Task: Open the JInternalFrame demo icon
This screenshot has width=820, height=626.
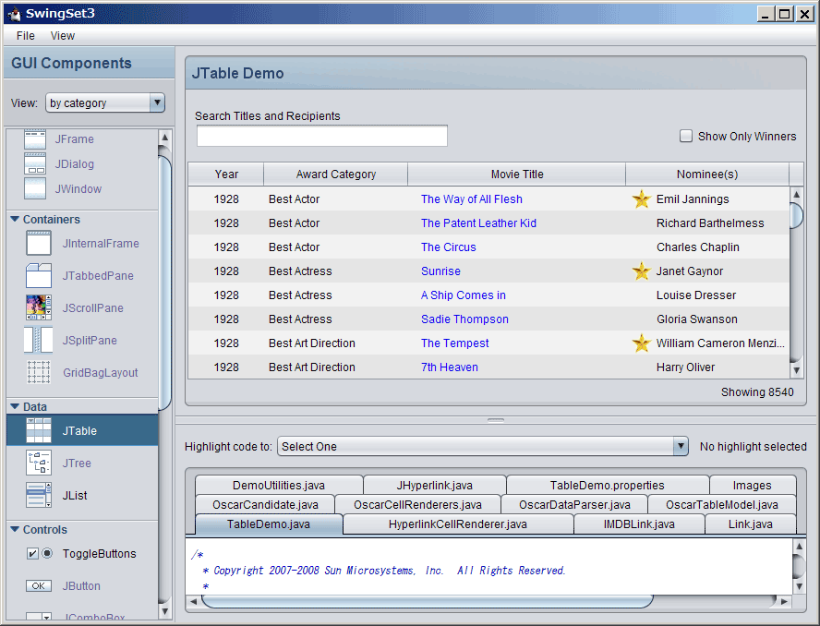Action: 39,243
